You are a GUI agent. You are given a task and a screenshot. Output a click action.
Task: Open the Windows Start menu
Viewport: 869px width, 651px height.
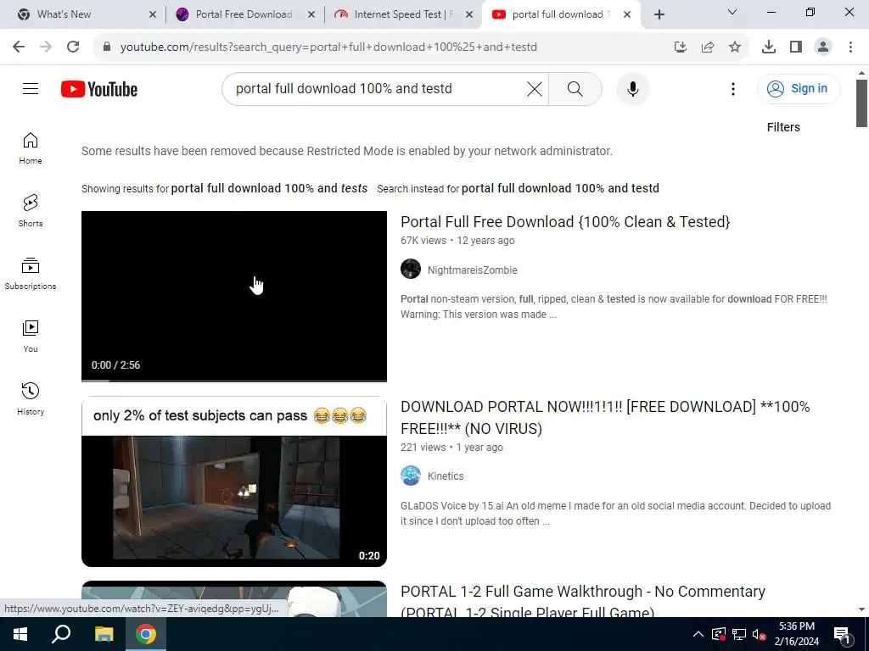[20, 634]
